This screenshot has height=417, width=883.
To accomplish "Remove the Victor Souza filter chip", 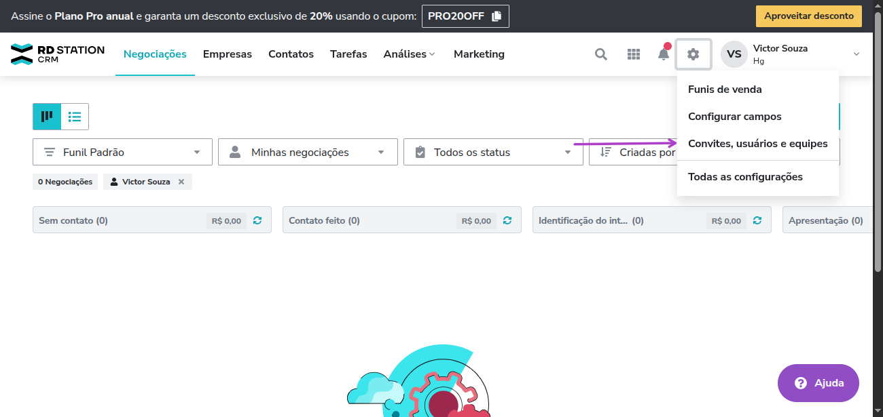I will 181,182.
